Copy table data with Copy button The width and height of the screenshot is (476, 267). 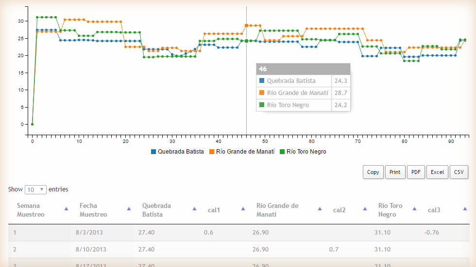coord(373,172)
